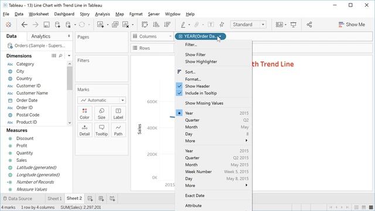Open the Size marks card

tap(101, 113)
